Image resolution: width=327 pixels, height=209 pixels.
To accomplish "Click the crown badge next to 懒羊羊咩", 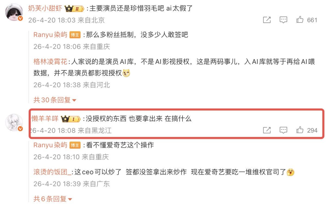I will coord(71,119).
